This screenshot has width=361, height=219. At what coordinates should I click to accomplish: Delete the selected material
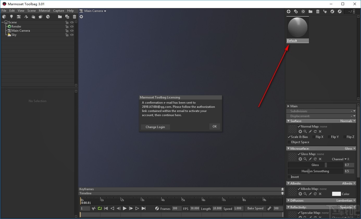coord(318,11)
